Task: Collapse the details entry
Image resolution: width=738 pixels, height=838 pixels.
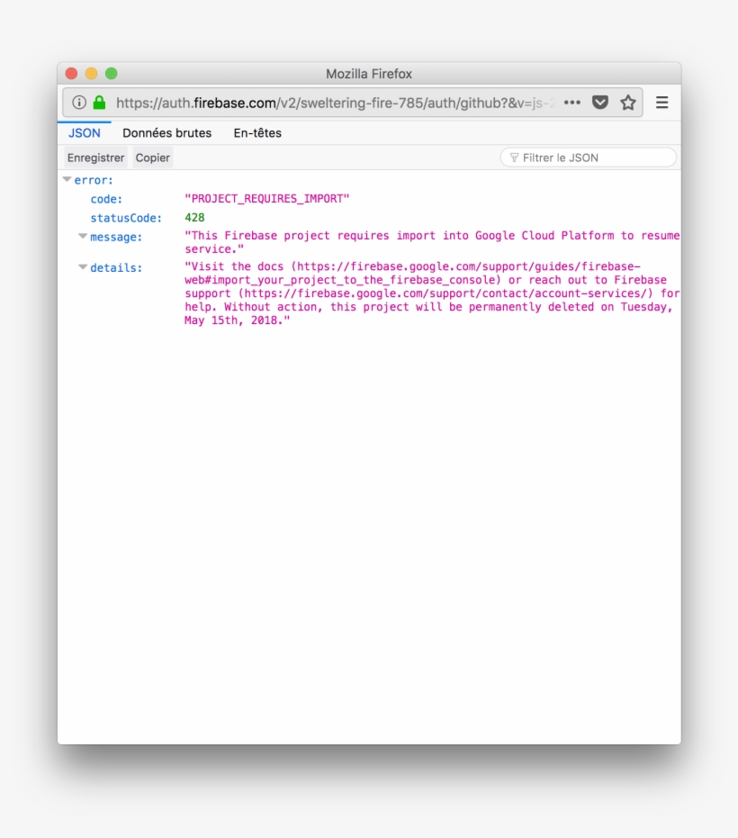Action: (x=83, y=267)
